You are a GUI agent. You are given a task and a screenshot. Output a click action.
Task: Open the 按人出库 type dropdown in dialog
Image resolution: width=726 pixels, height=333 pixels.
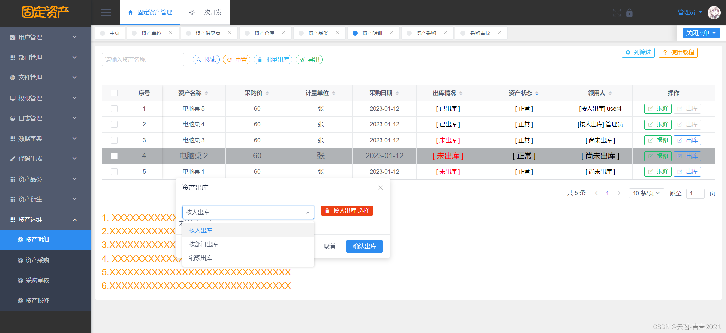click(x=248, y=212)
